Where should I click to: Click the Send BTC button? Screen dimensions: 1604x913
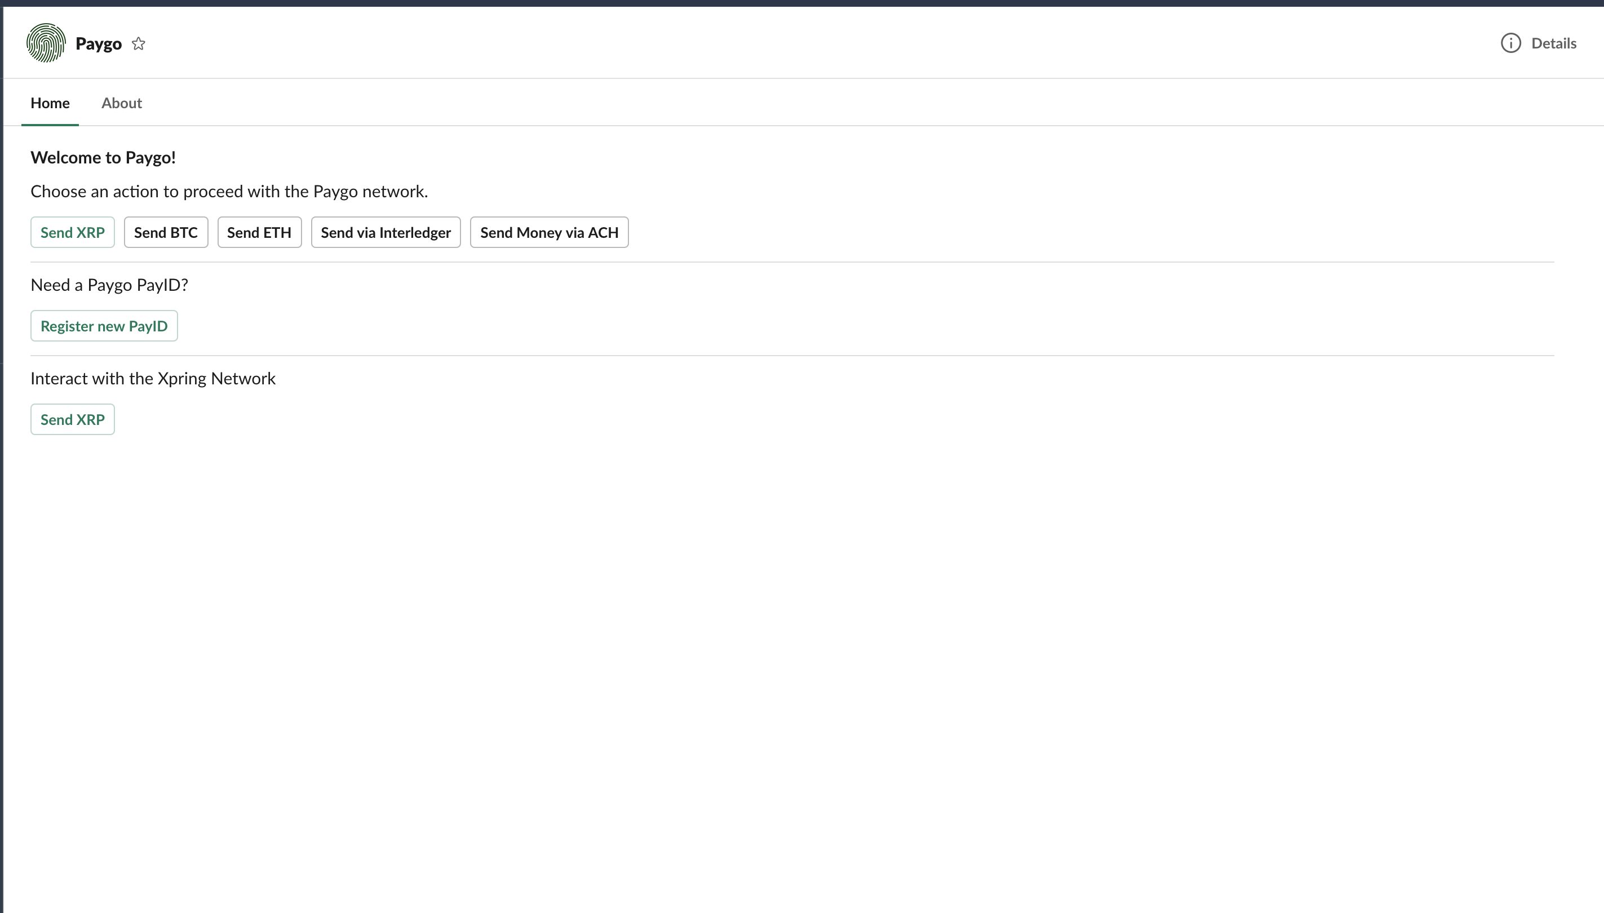pos(166,233)
